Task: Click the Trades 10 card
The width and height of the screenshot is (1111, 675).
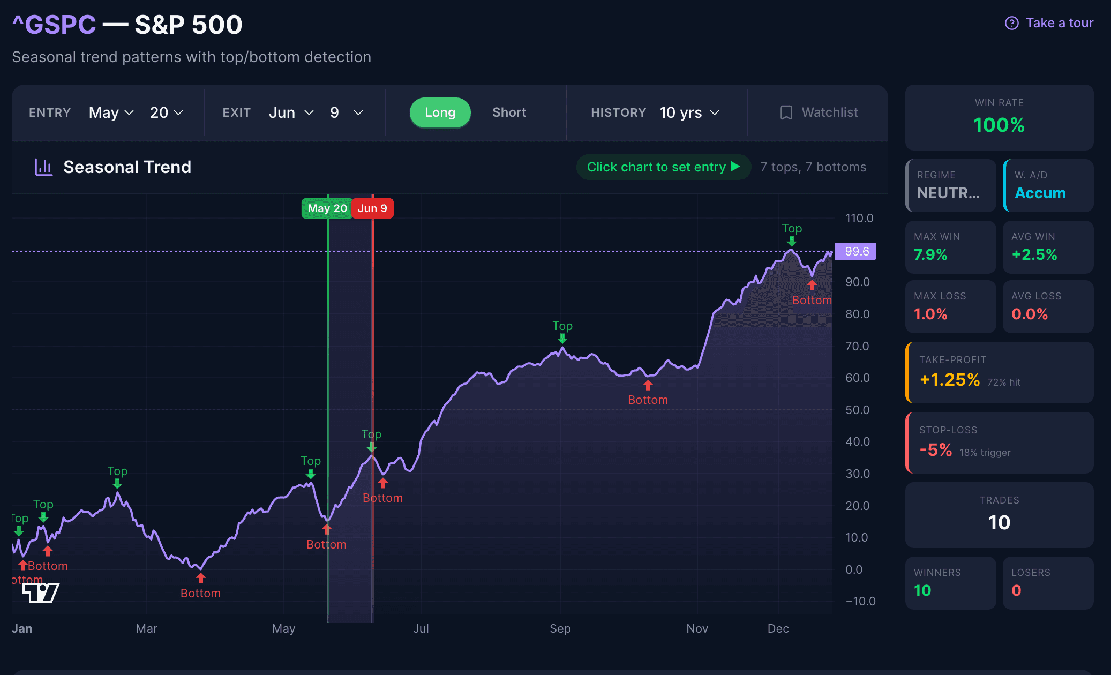Action: 999,515
